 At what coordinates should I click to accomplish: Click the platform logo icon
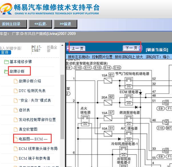(x=6, y=9)
